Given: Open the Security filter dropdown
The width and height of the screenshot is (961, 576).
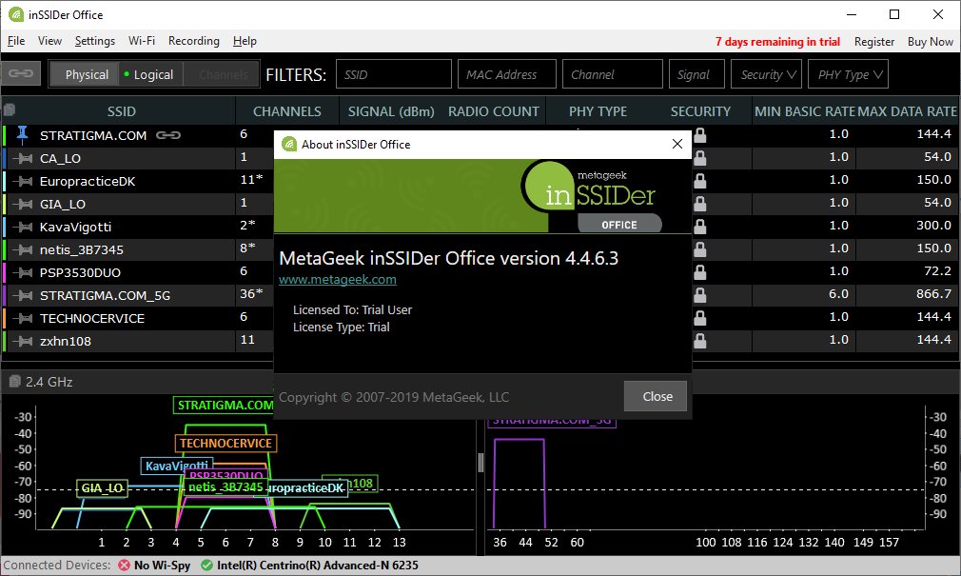Looking at the screenshot, I should coord(768,74).
